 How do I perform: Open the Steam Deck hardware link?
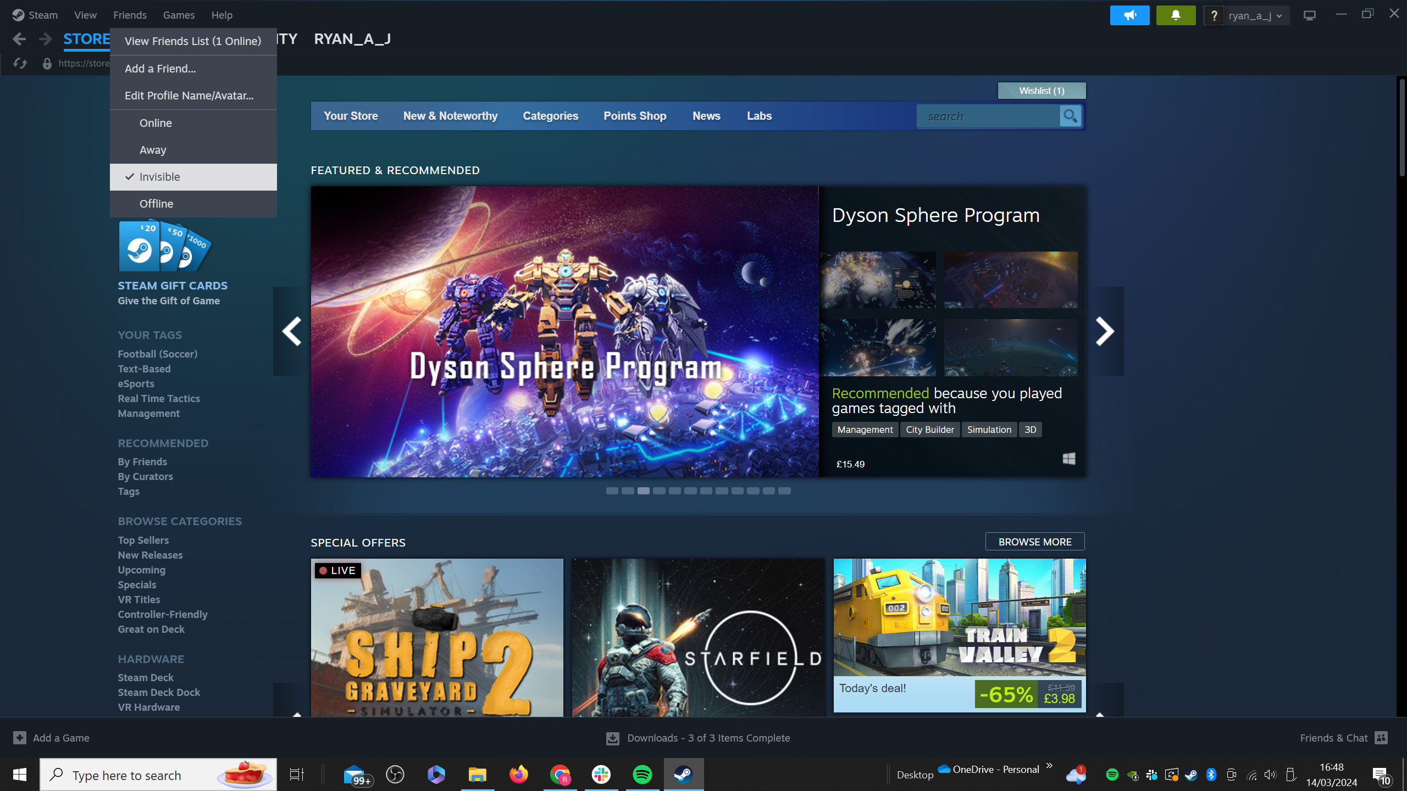click(146, 677)
